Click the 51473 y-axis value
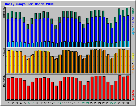This screenshot has width=136, height=106. point(4,52)
